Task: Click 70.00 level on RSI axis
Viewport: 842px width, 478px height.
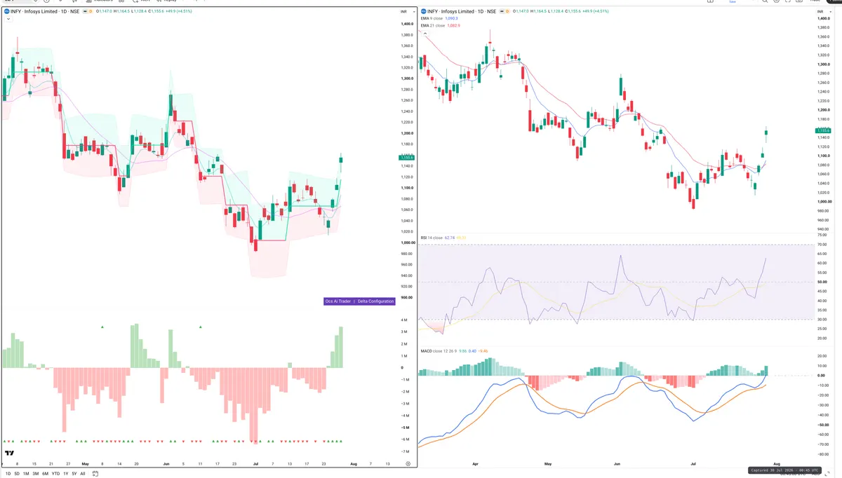Action: 822,245
